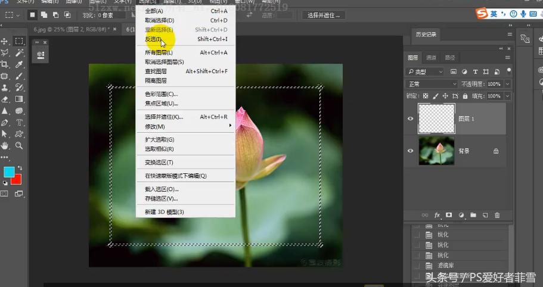Select the Gradient tool
This screenshot has width=543, height=287.
(19, 99)
